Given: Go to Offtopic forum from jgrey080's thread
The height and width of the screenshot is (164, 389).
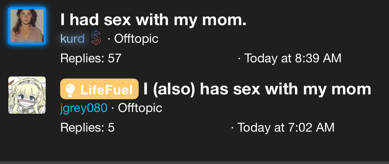Looking at the screenshot, I should 140,108.
